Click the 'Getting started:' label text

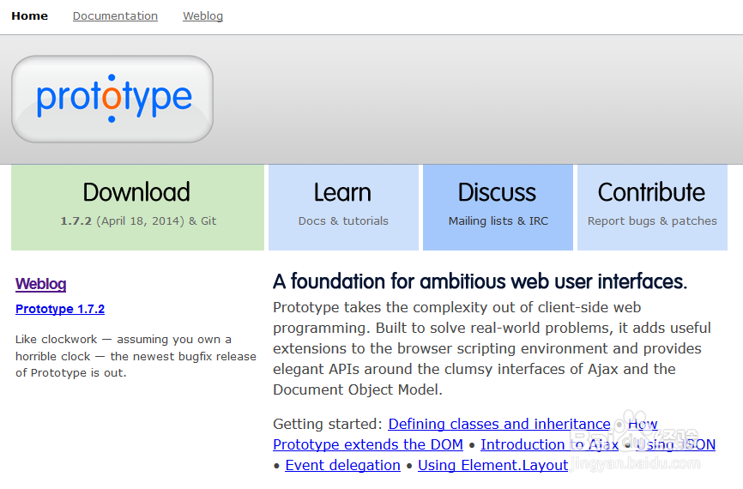tap(328, 424)
